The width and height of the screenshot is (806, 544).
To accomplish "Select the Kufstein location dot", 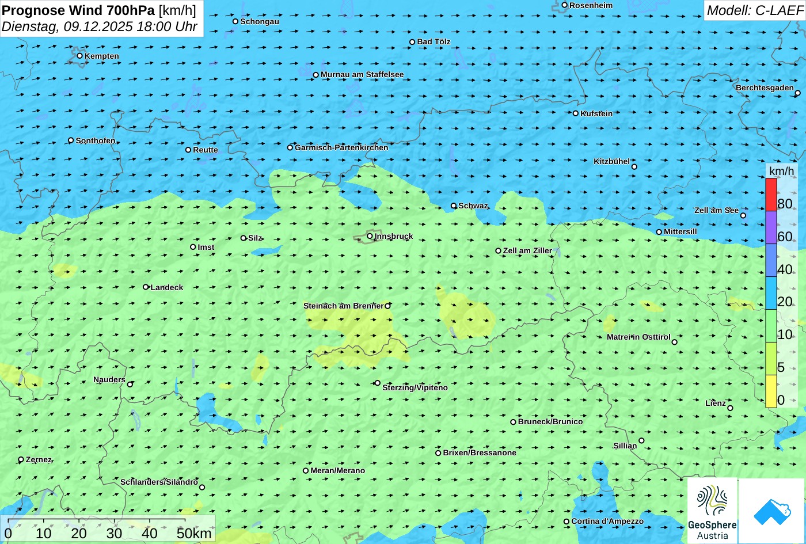I will pos(575,113).
